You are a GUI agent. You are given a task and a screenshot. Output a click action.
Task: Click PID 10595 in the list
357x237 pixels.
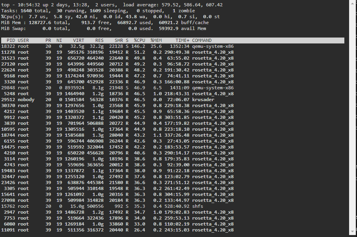[x=8, y=129]
